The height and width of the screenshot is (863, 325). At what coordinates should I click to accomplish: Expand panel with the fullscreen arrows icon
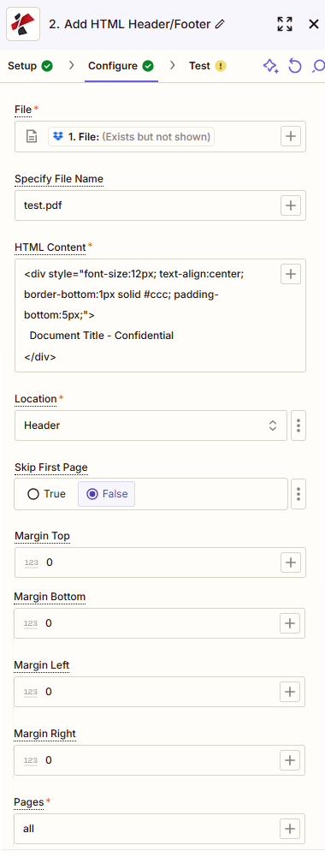(x=285, y=24)
